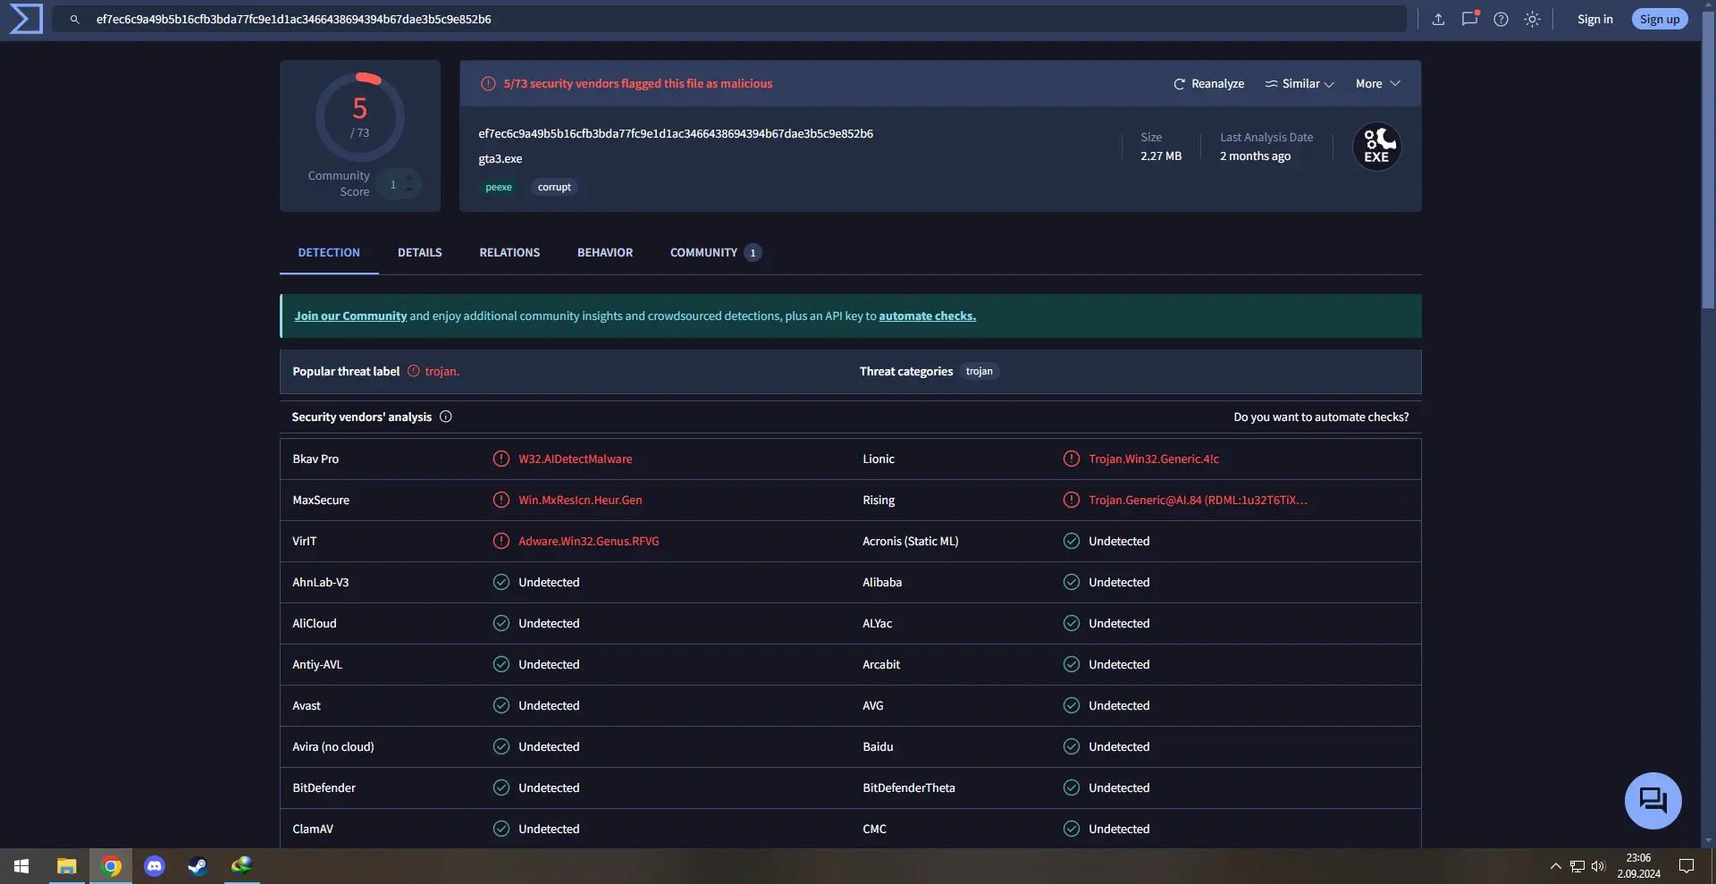Click the Acronis undetected checkmark icon
Screen dimensions: 1716x884
[1072, 541]
